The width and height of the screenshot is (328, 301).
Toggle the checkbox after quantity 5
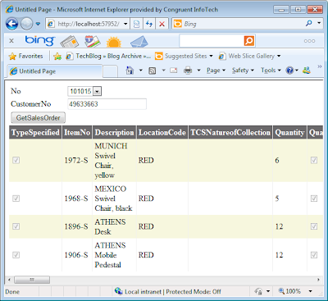click(314, 198)
